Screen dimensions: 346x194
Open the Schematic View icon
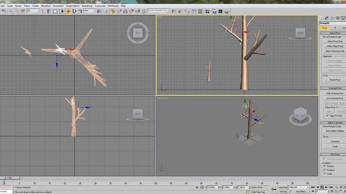click(200, 11)
